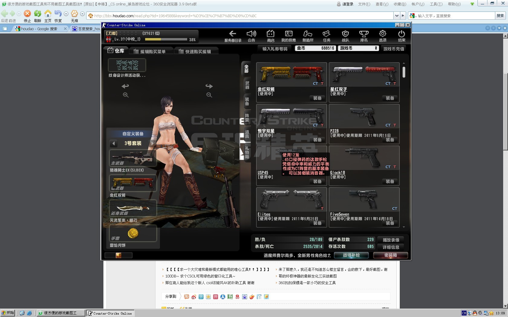The height and width of the screenshot is (317, 508).
Task: Click the browser search text field
Action: [456, 16]
